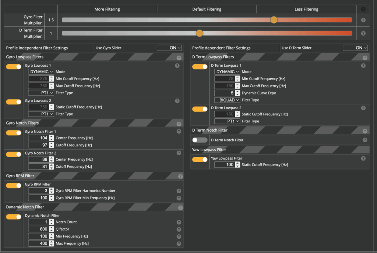Show help for RPM Filter Min Frequency
This screenshot has width=377, height=253.
point(179,198)
